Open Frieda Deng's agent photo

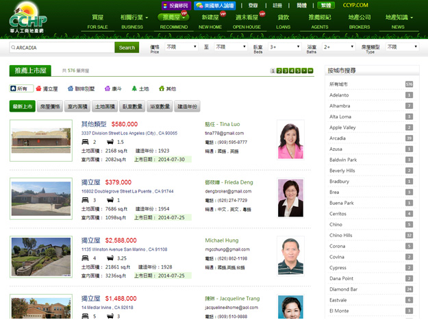click(x=290, y=198)
